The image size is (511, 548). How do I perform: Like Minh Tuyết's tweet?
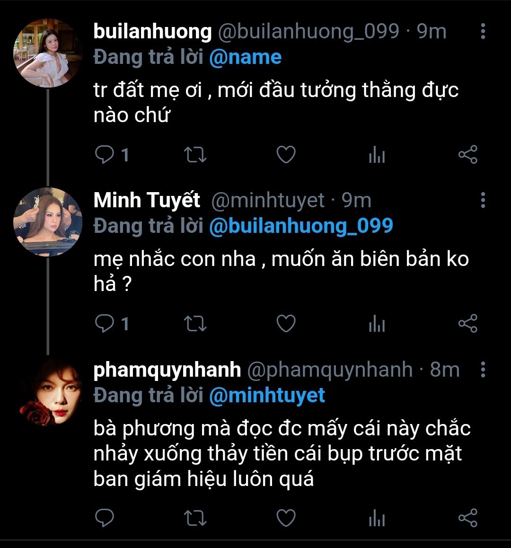[286, 324]
